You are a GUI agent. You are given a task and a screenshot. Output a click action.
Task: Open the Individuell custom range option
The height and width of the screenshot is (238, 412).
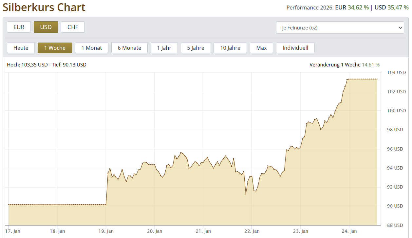295,48
